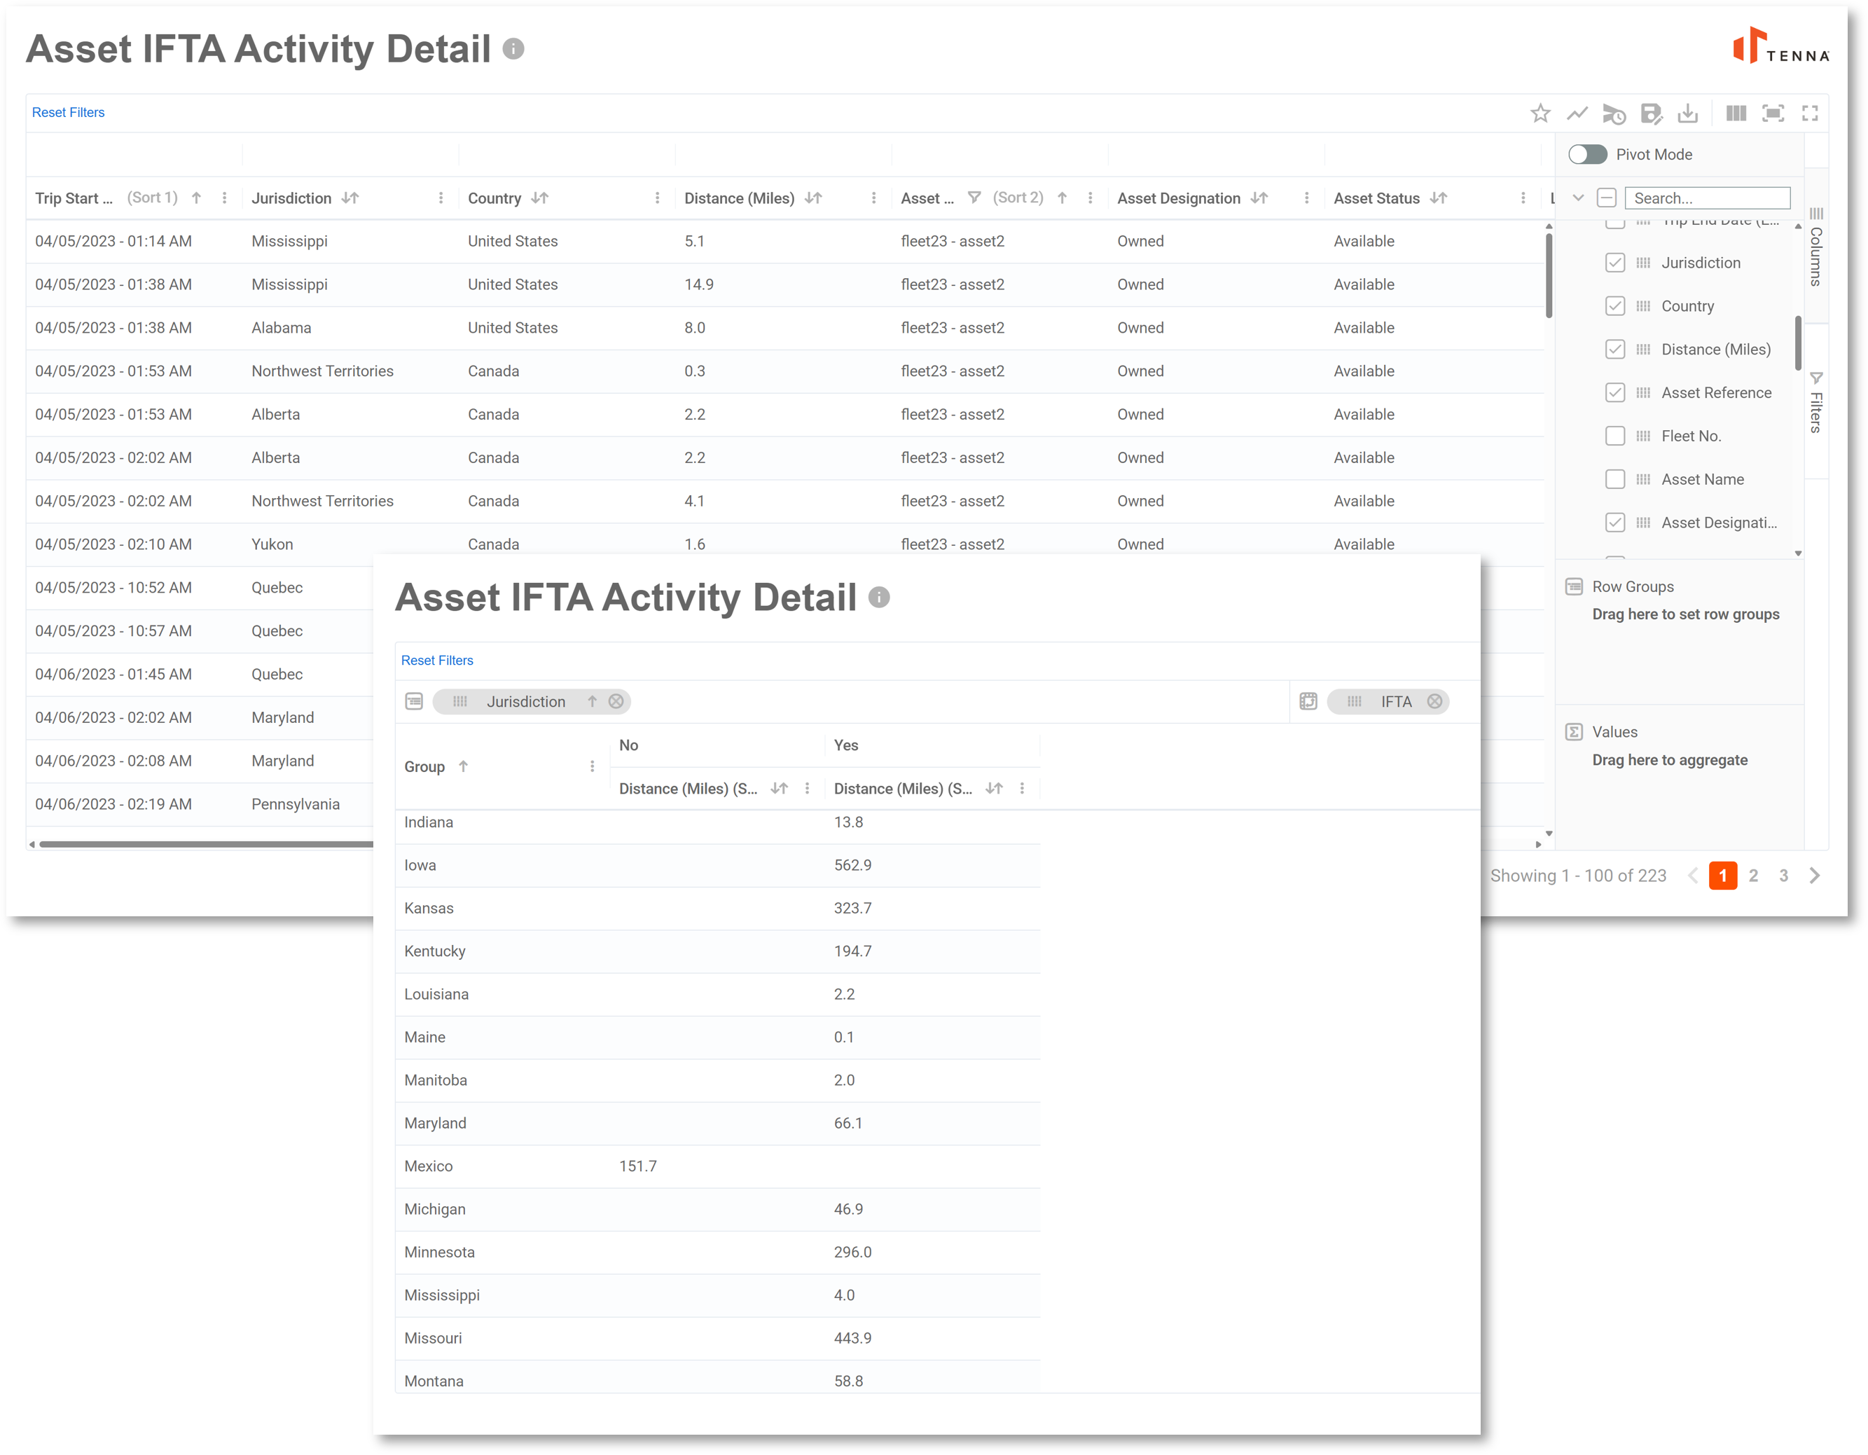
Task: Go to page 2 of results
Action: pos(1753,875)
